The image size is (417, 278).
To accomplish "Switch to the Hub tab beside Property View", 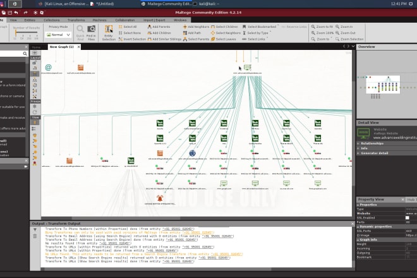I will pos(411,199).
